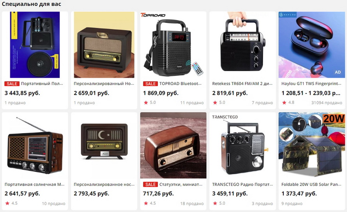This screenshot has height=212, width=347.
Task: Open the Haylou GT1 earbuds ad image
Action: click(312, 45)
